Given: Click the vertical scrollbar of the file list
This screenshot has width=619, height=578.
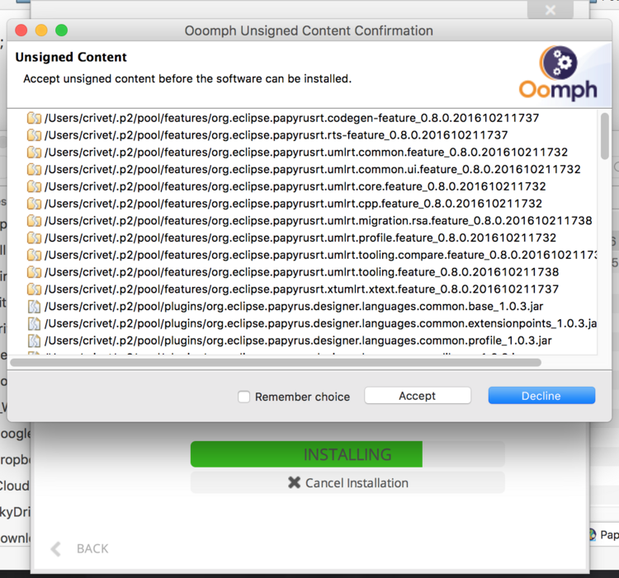Looking at the screenshot, I should pyautogui.click(x=604, y=136).
